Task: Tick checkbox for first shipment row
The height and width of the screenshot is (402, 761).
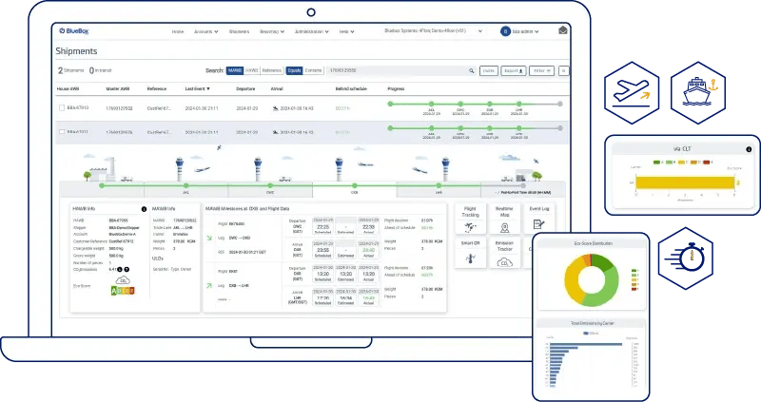Action: click(x=62, y=108)
